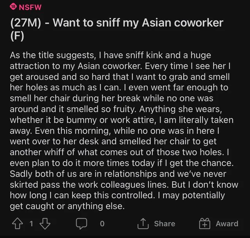Click the last body line ending "anything else."
Screen dimensions: 250x238
coord(67,206)
